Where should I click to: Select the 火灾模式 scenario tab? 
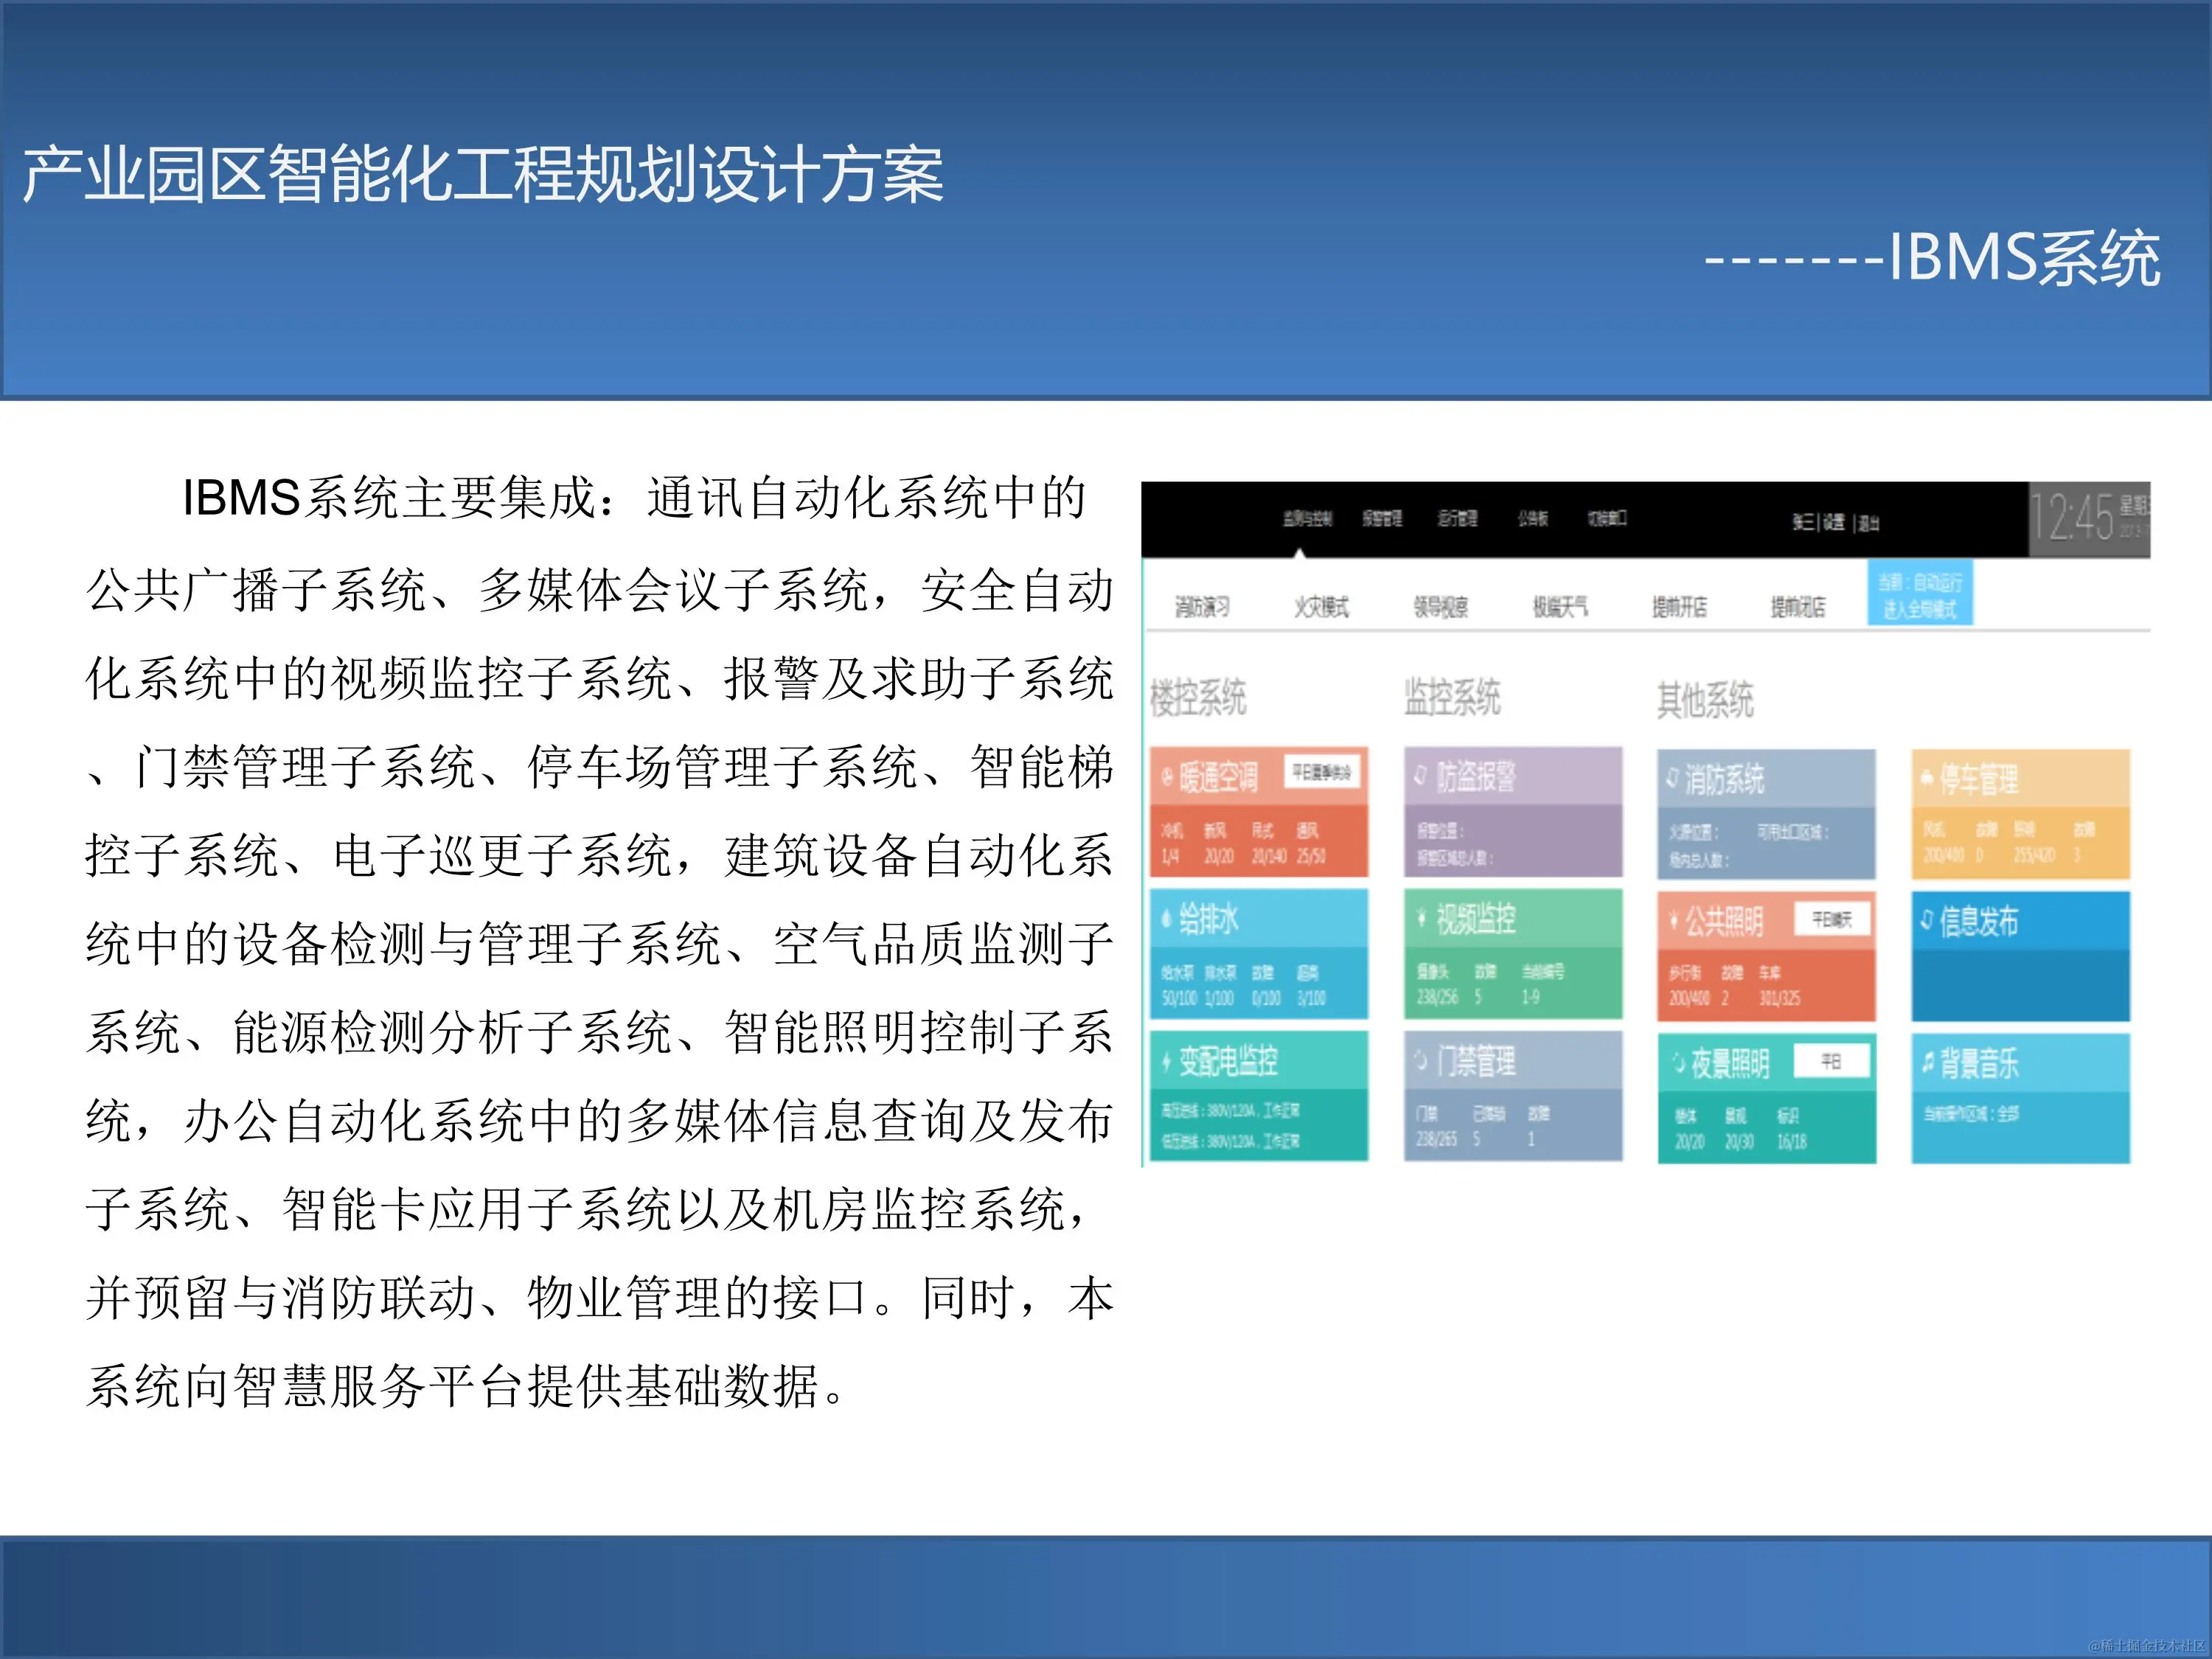pyautogui.click(x=1323, y=607)
